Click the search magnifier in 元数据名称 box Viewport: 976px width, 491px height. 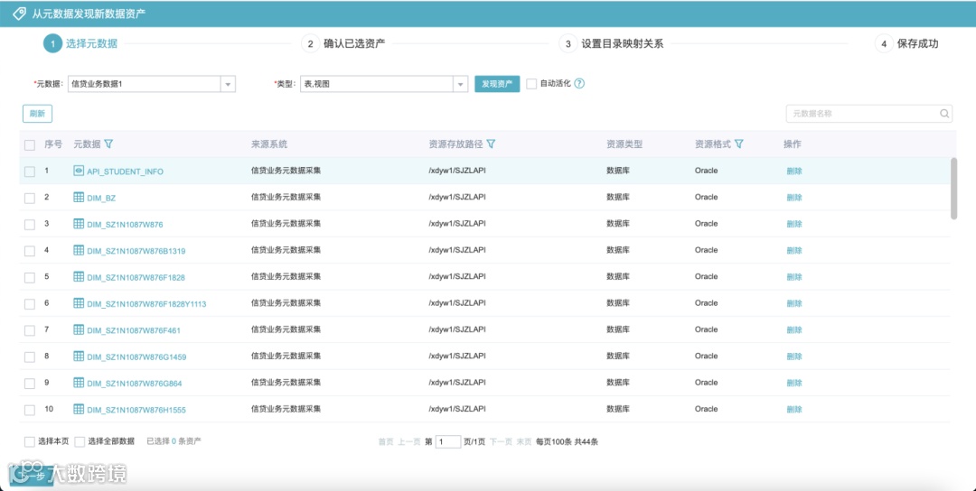tap(944, 114)
